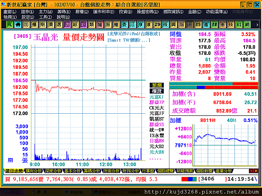Open the 國際資訊(I) menu
Image resolution: width=262 pixels, height=196 pixels.
tap(173, 12)
